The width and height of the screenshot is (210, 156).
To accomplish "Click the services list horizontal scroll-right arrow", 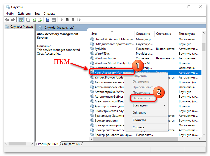I will click(199, 139).
